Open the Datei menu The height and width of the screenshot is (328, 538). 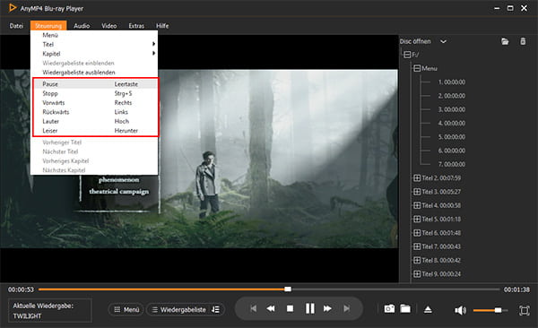click(16, 26)
